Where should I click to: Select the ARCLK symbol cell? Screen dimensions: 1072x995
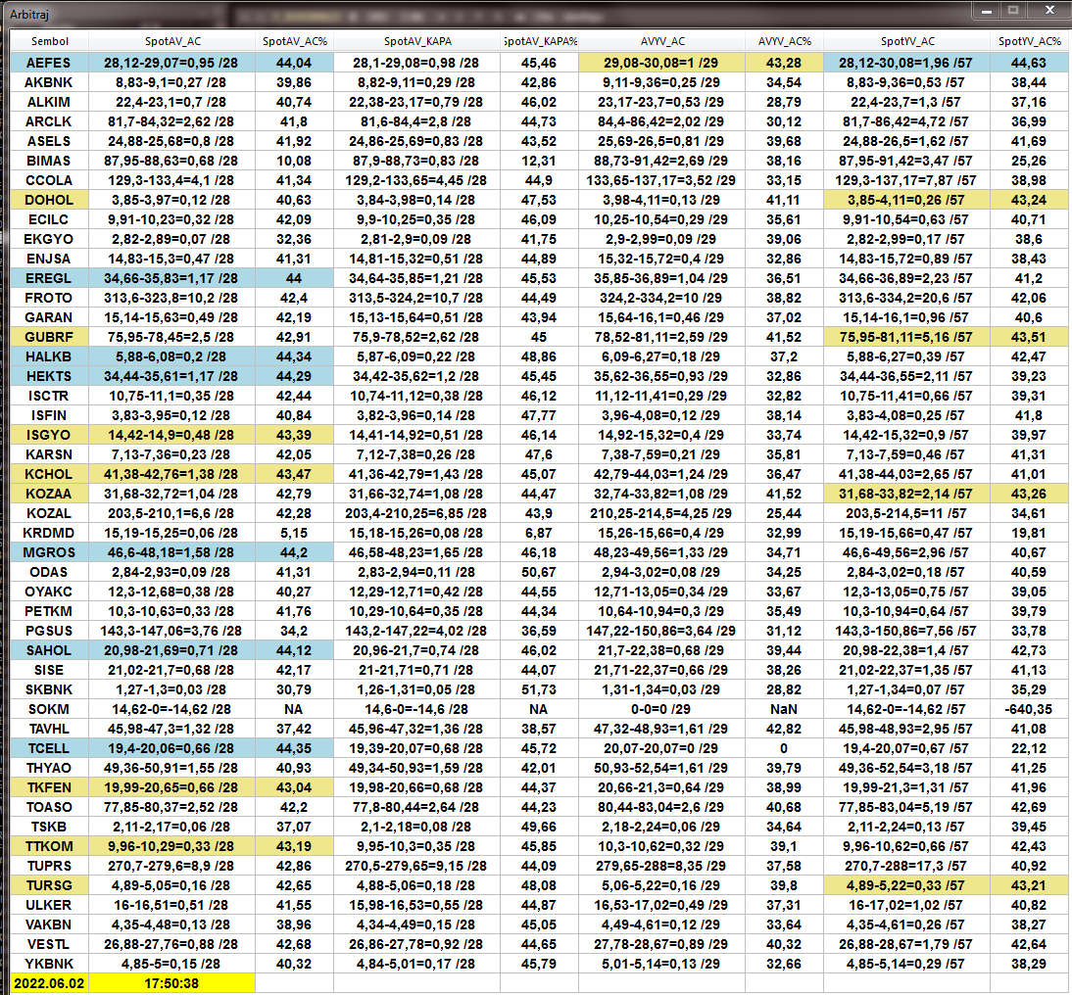49,121
